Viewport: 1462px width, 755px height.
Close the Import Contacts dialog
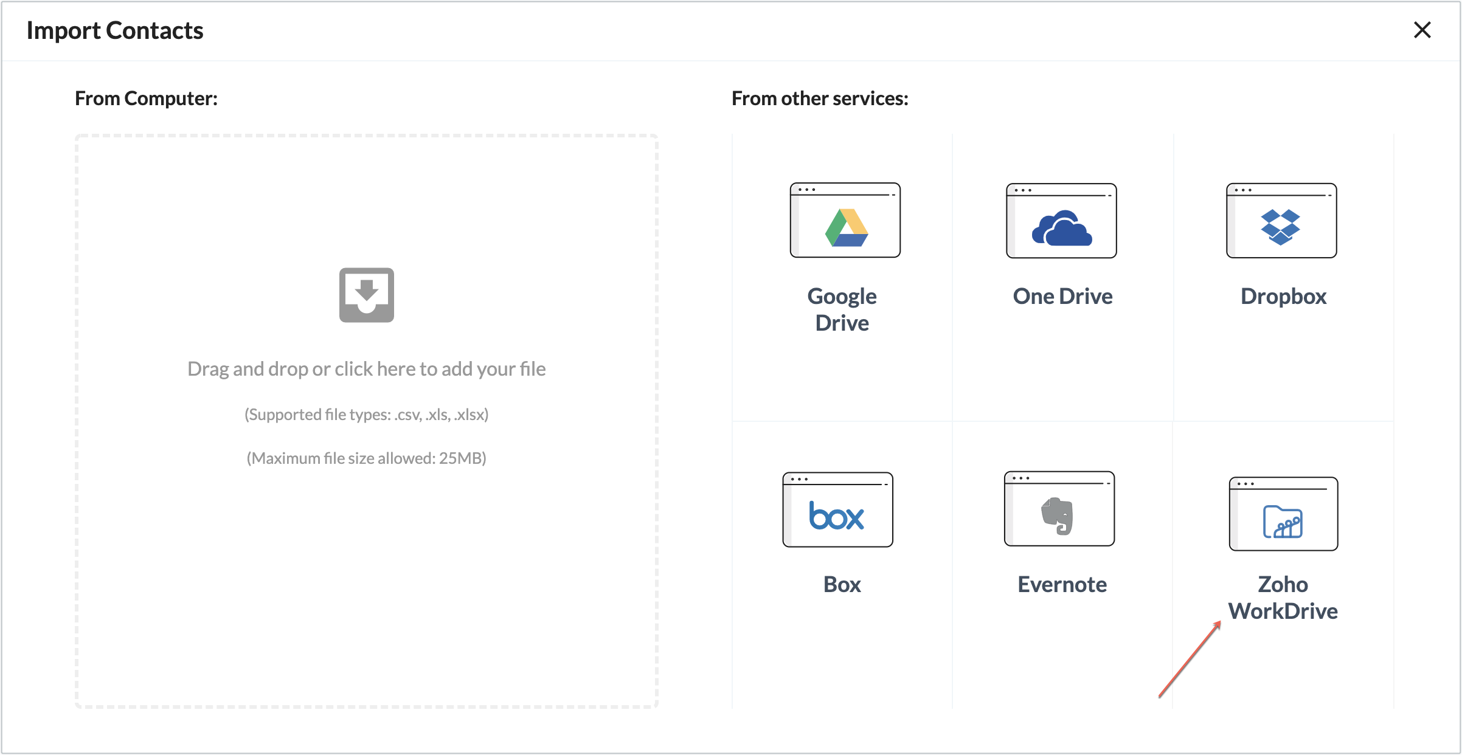(x=1422, y=30)
